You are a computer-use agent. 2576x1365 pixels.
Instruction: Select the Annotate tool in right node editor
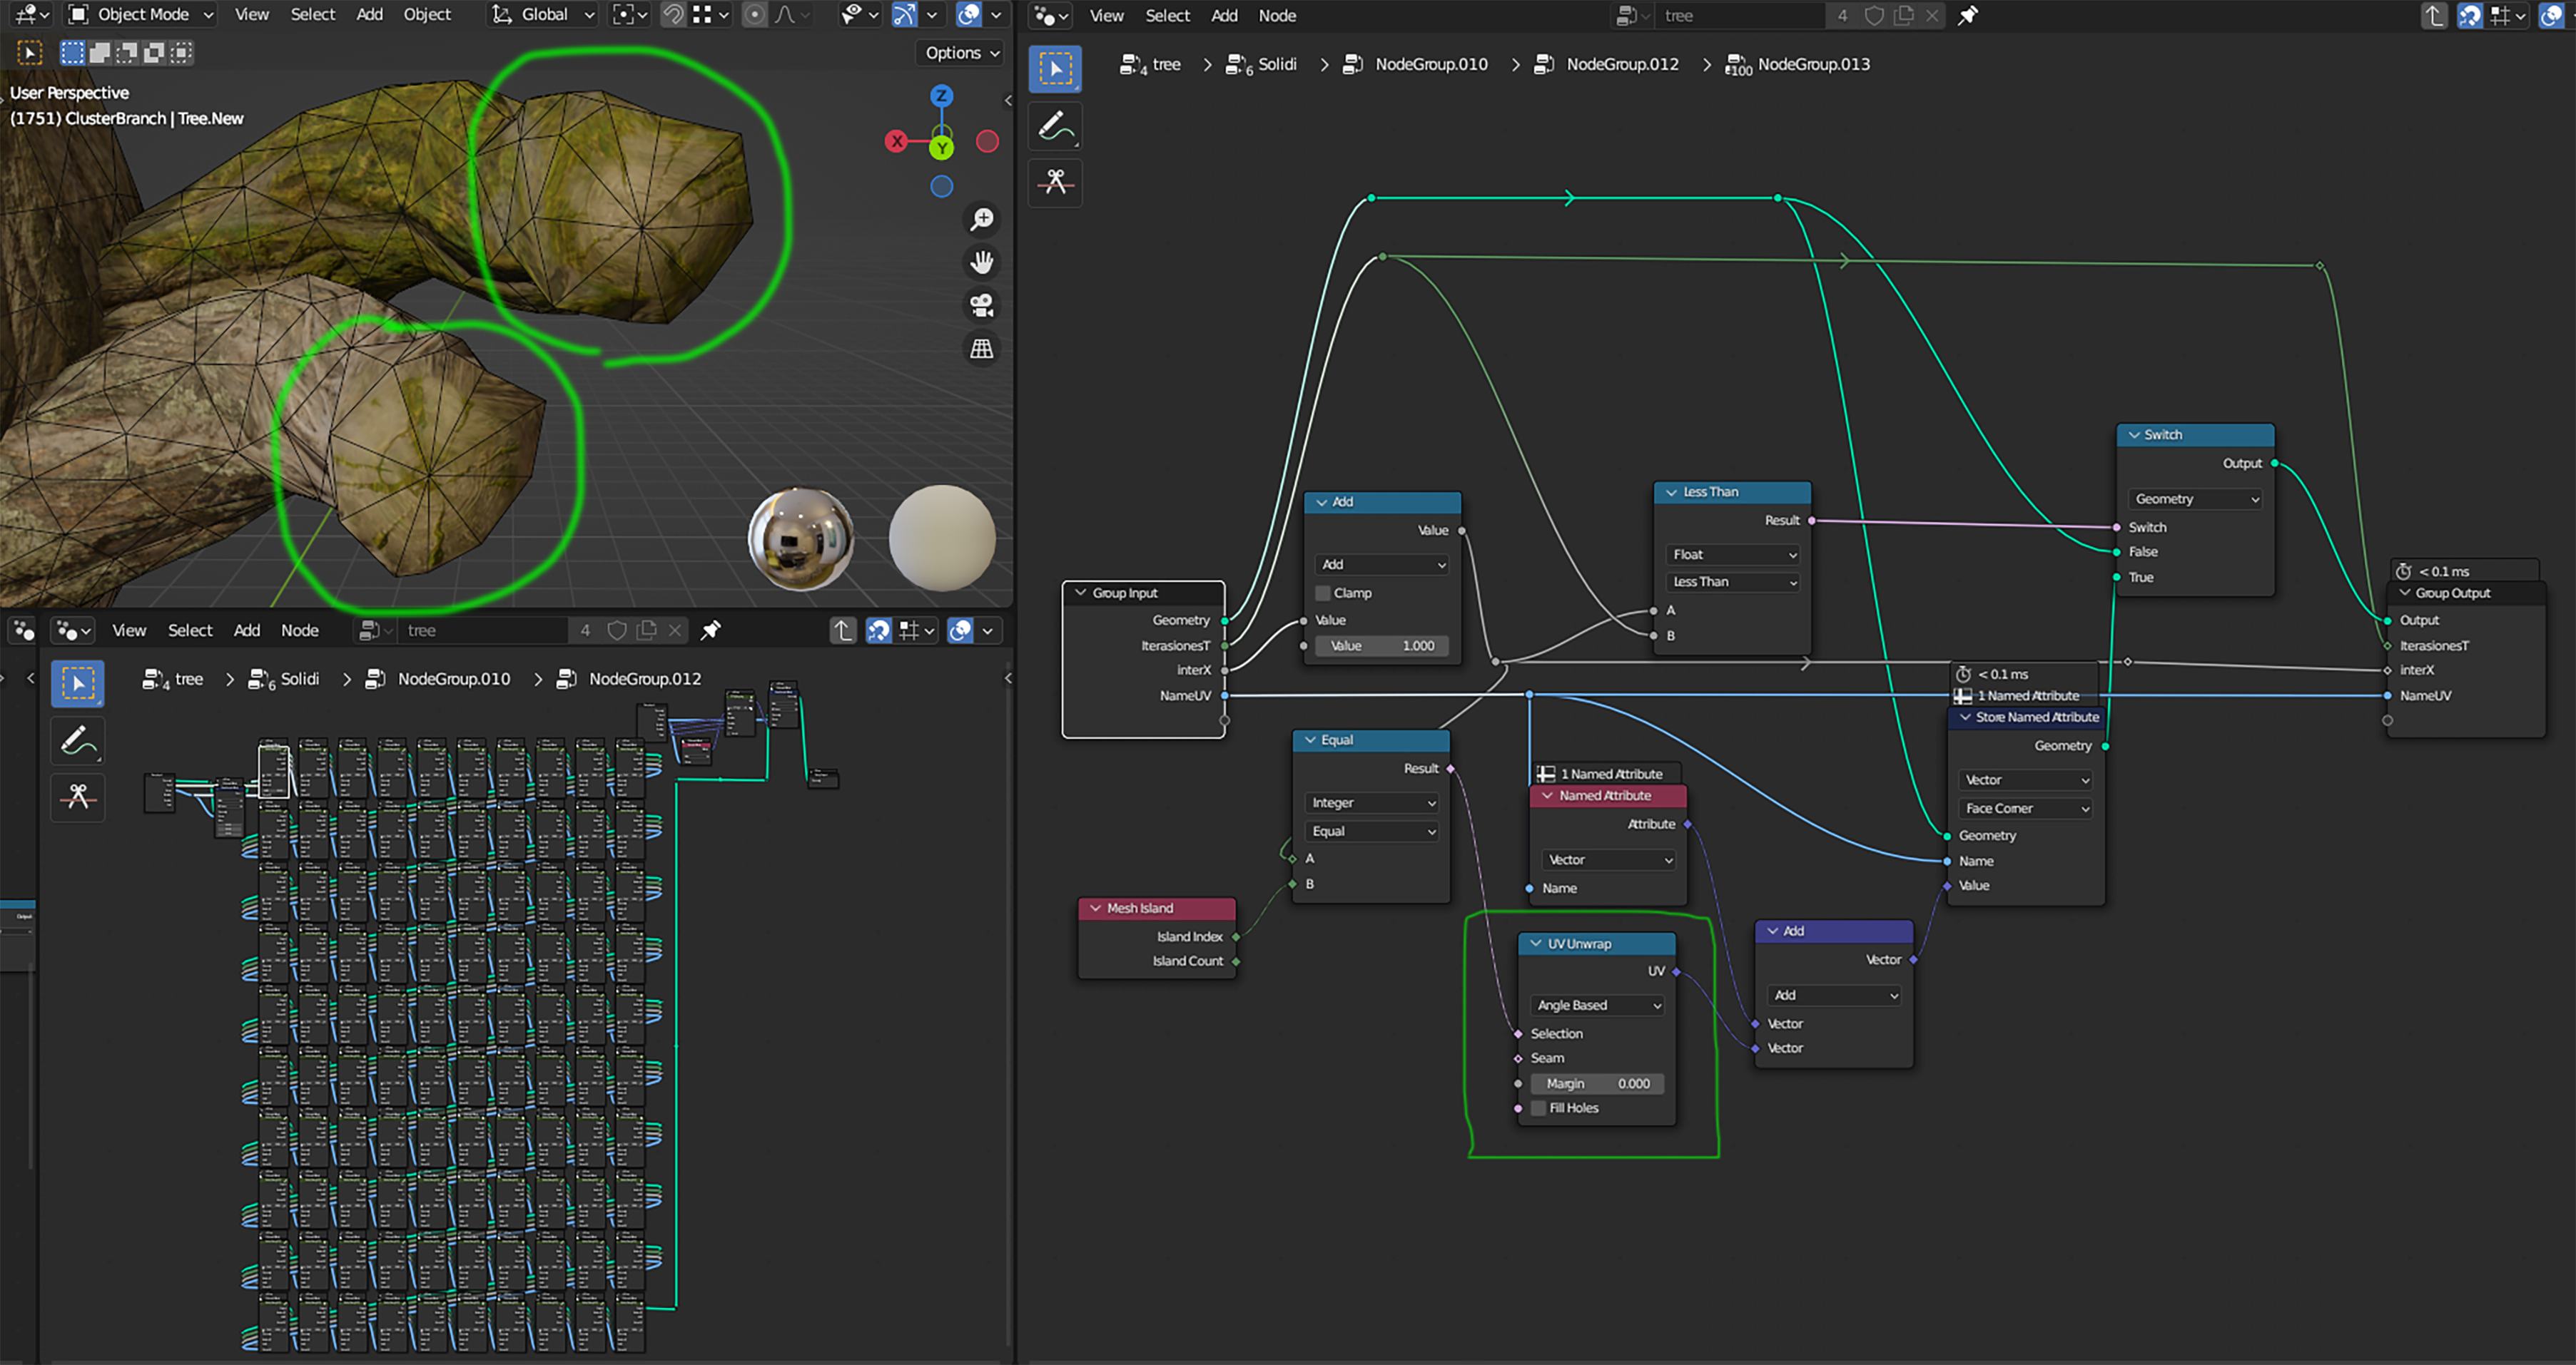coord(1055,127)
